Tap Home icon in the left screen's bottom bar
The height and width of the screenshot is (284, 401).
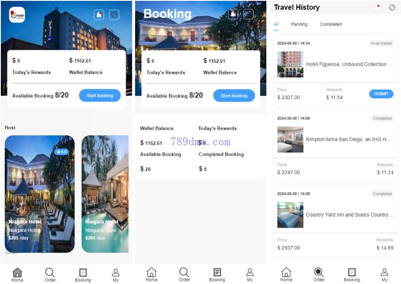[17, 275]
